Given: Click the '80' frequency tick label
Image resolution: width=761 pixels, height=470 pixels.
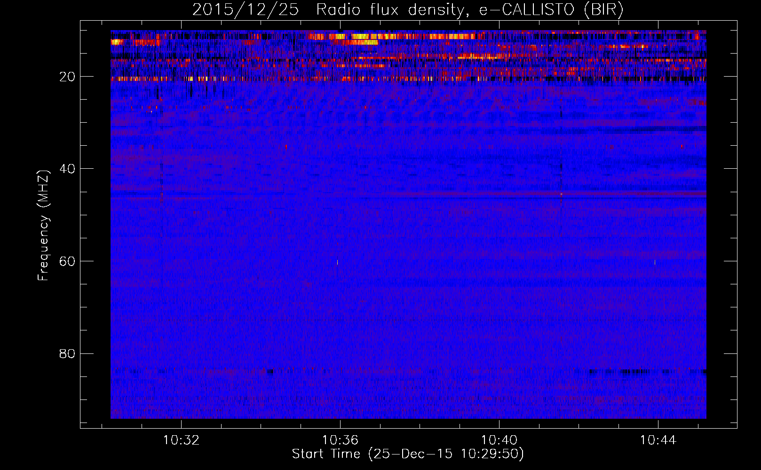Looking at the screenshot, I should click(x=68, y=353).
